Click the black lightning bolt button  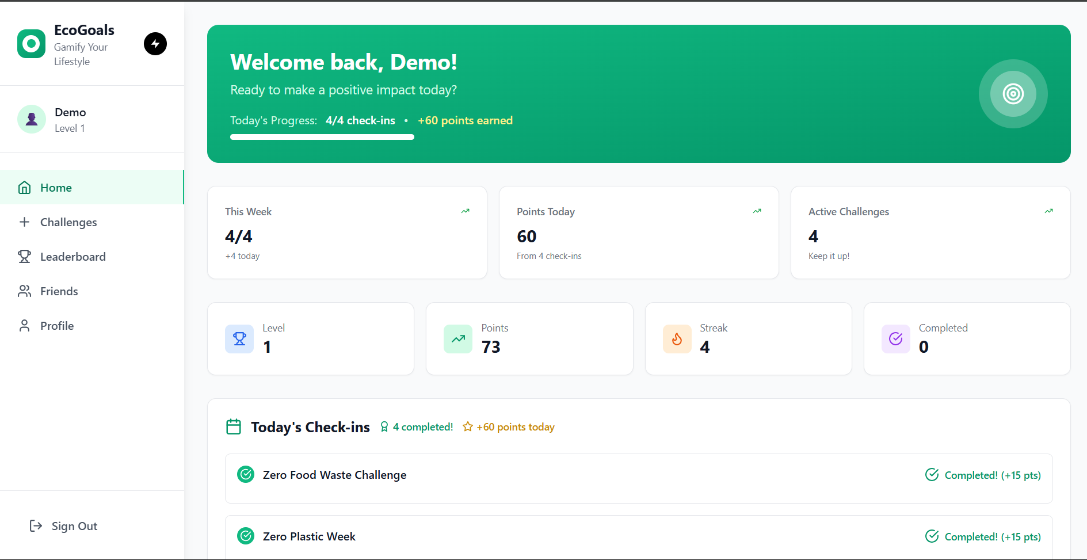(155, 44)
